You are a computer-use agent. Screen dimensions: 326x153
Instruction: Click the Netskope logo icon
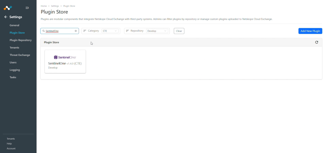[8, 8]
